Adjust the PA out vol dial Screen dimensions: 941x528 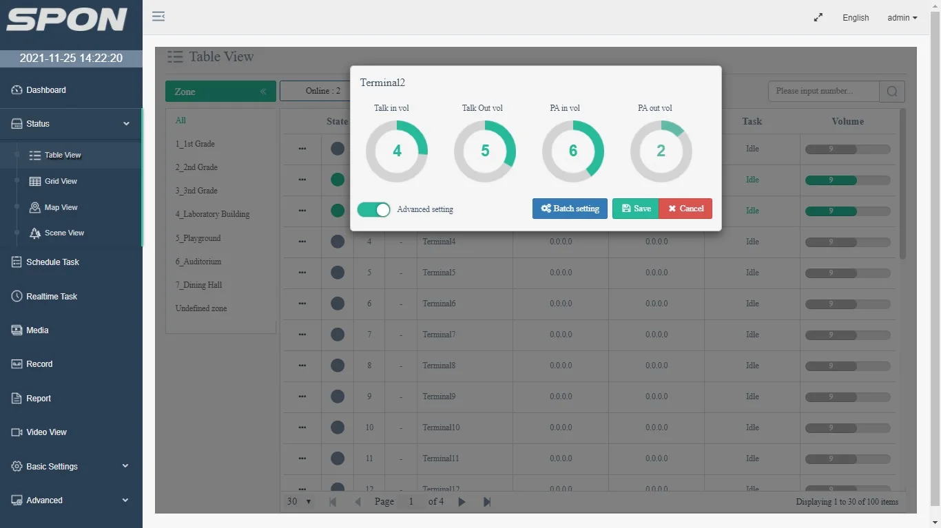pyautogui.click(x=661, y=151)
